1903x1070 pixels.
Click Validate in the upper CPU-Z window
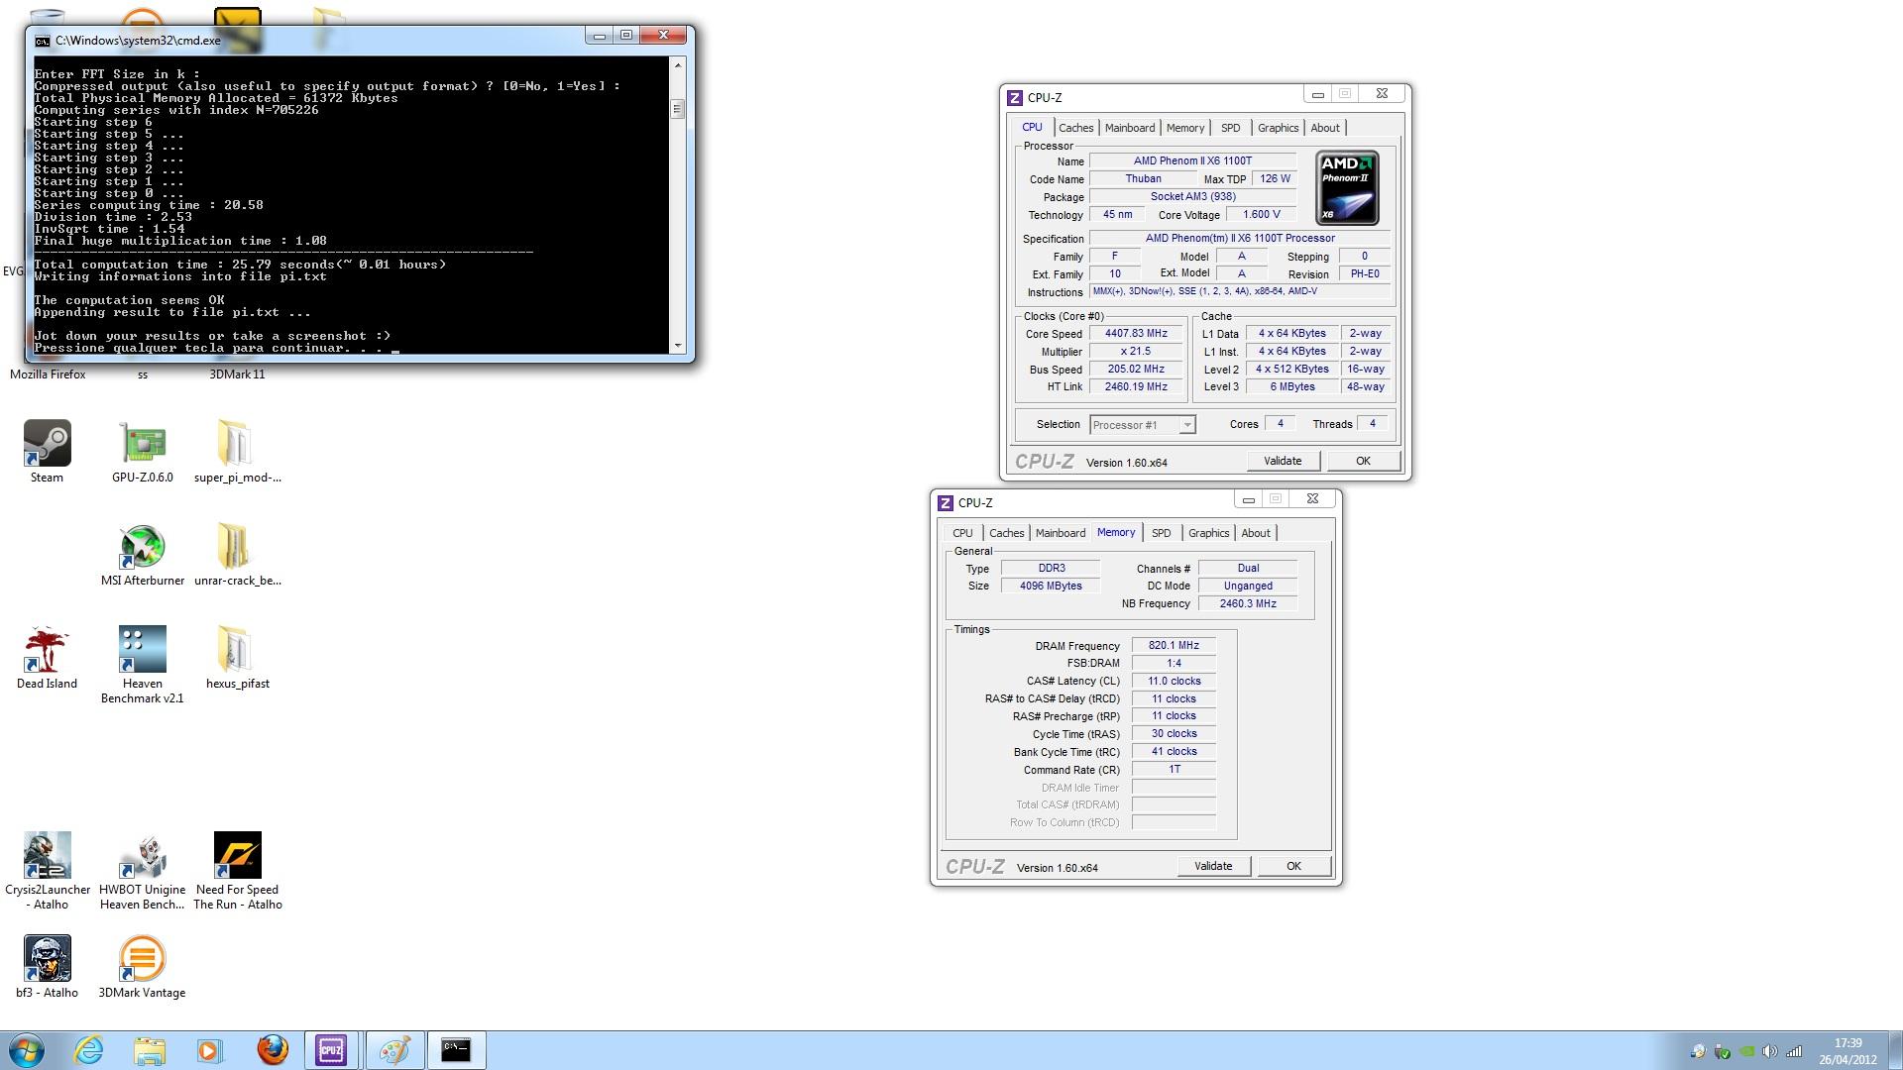point(1283,461)
